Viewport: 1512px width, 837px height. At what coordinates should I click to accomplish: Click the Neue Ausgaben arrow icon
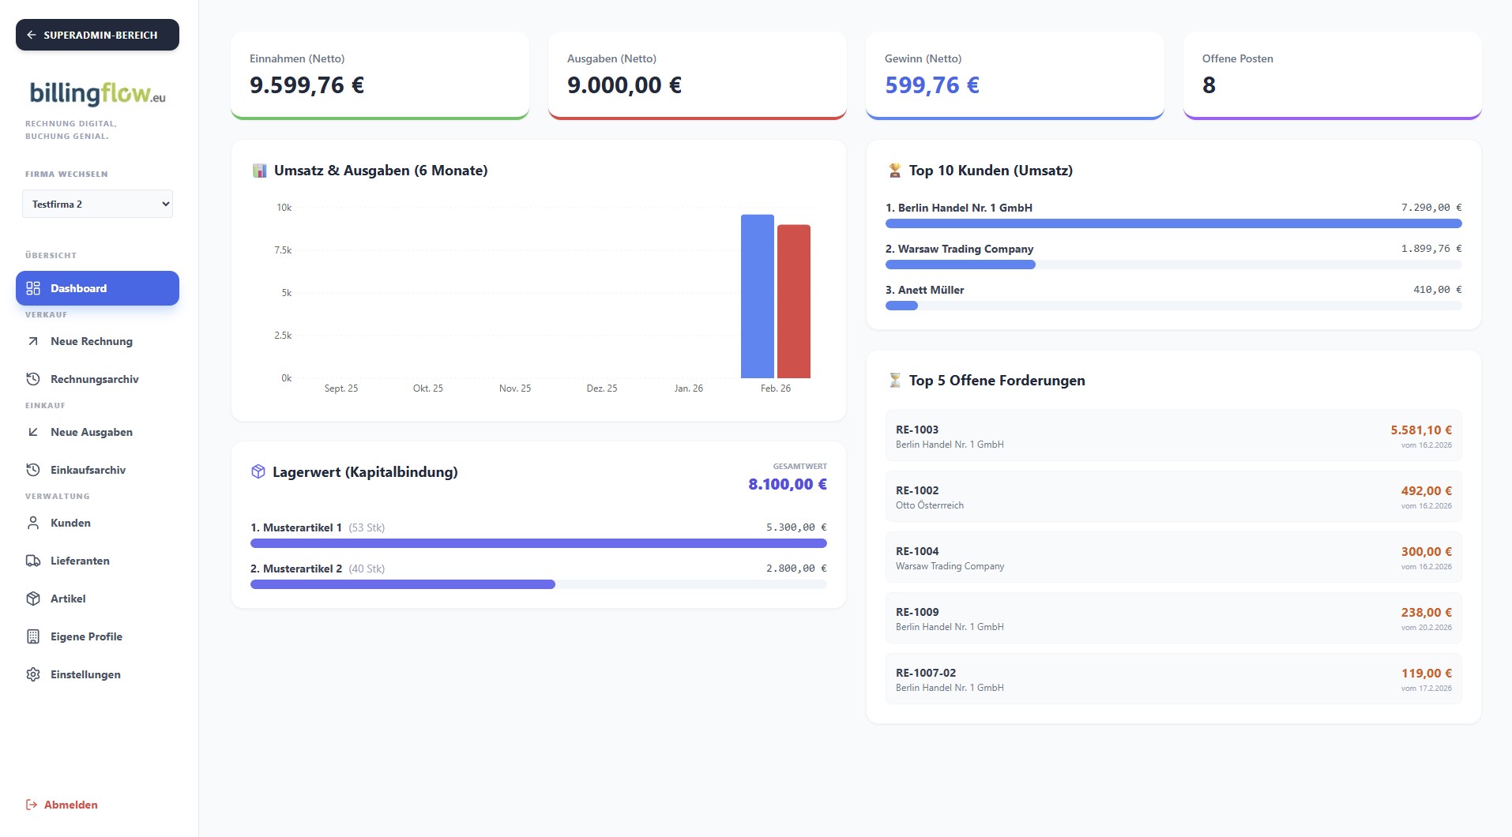click(32, 432)
